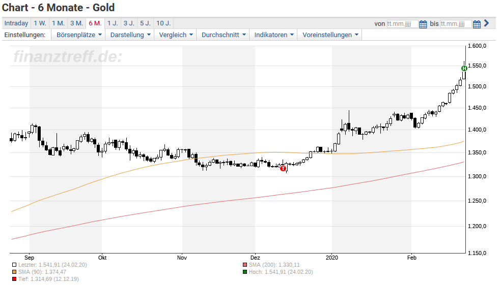
Task: Click the '2020' x-axis label
Action: pos(332,258)
